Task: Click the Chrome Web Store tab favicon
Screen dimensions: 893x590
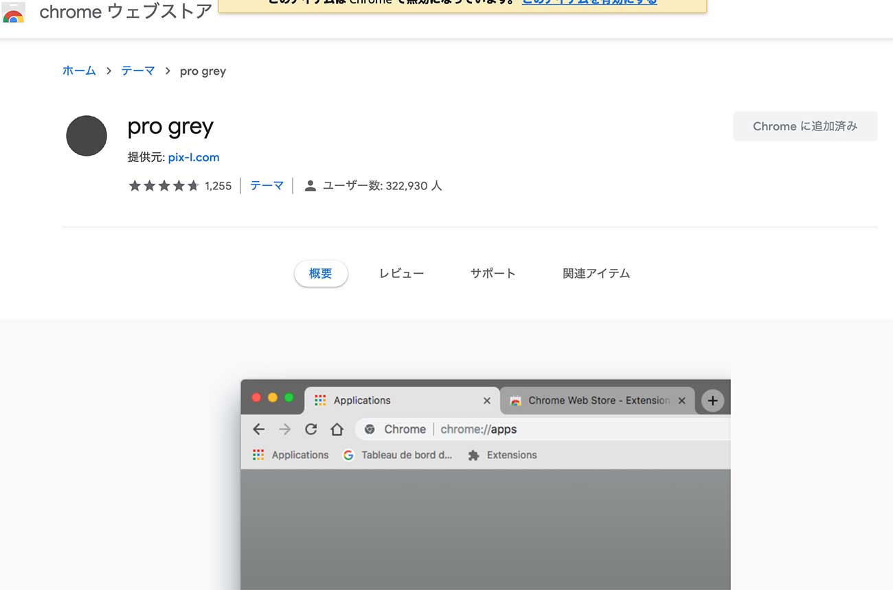Action: coord(516,401)
